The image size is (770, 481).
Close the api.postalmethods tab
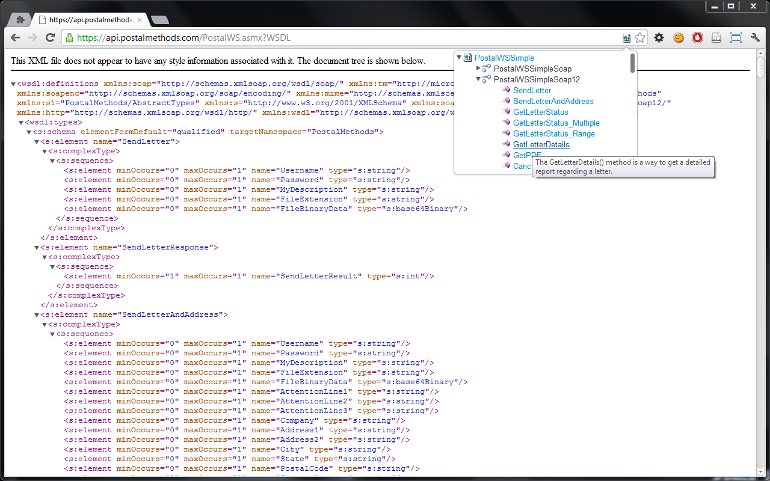(x=139, y=20)
